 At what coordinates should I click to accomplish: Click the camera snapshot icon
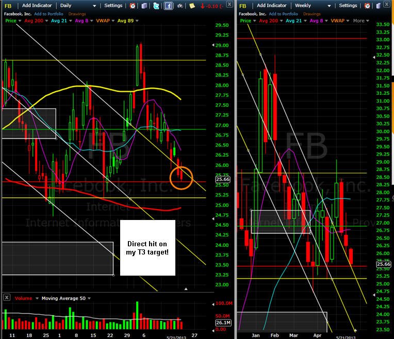click(180, 6)
